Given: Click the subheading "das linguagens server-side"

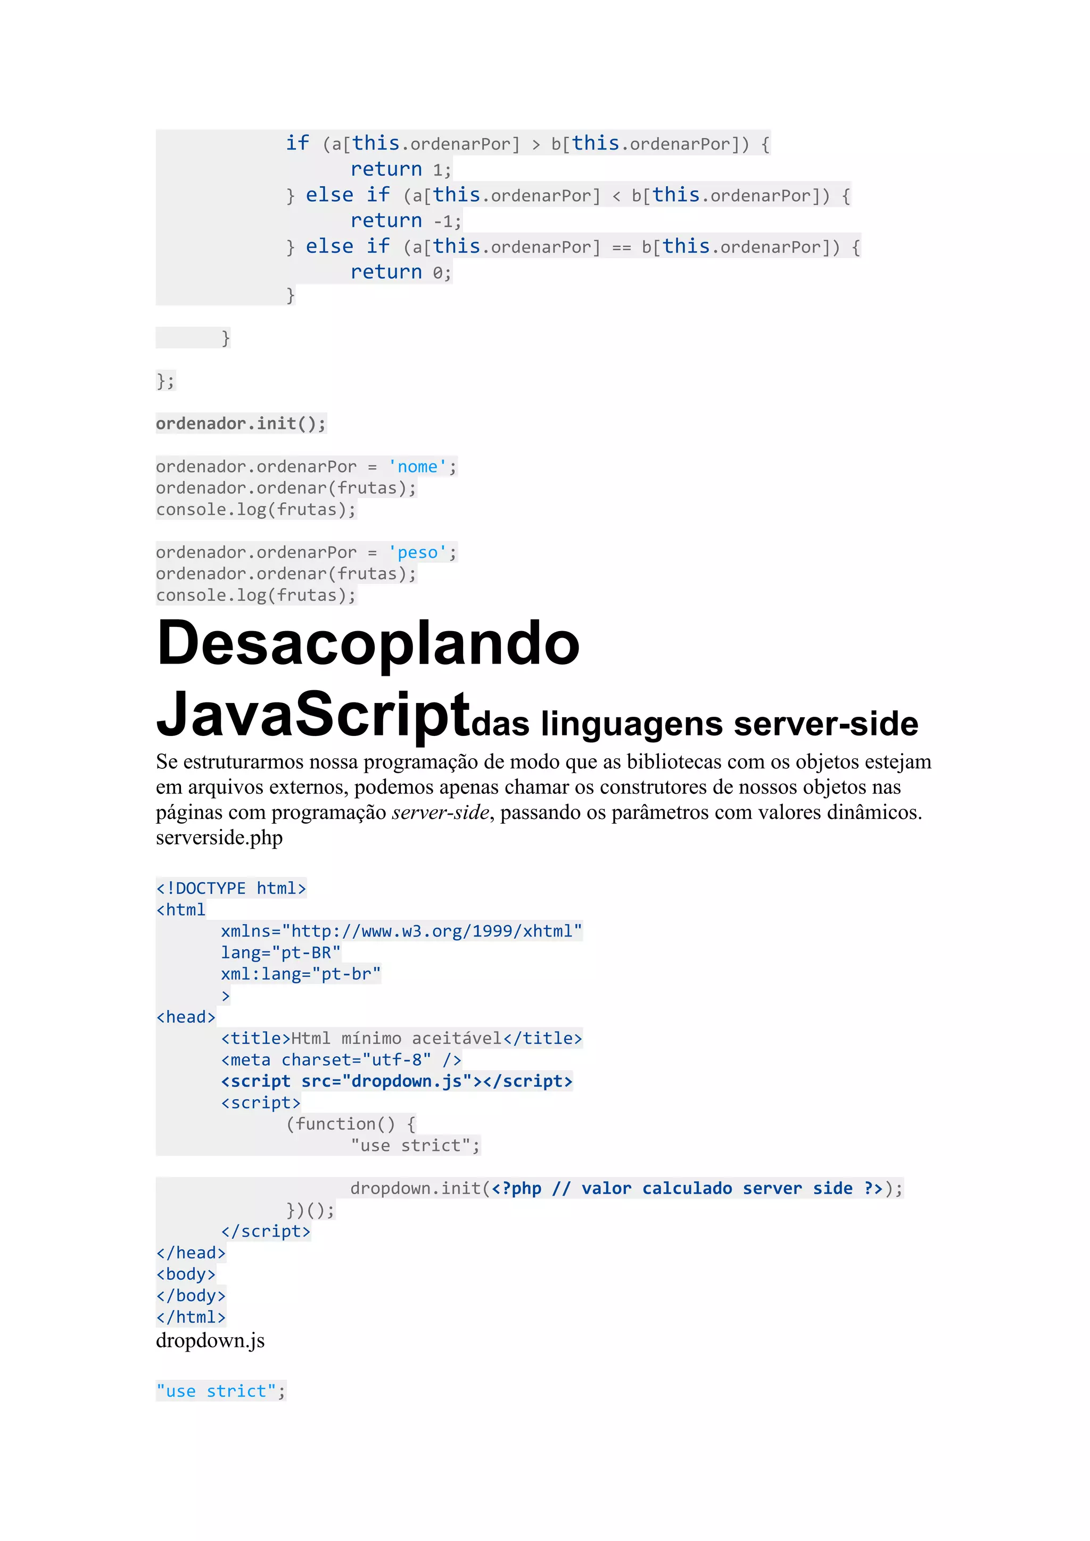Looking at the screenshot, I should (695, 724).
